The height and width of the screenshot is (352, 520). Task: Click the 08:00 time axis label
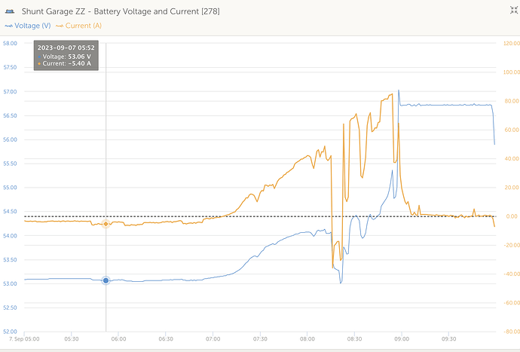pos(307,339)
